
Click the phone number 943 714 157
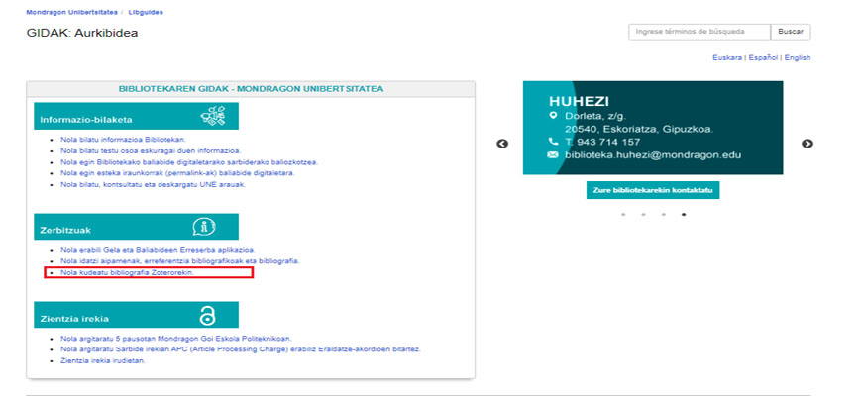coord(608,142)
